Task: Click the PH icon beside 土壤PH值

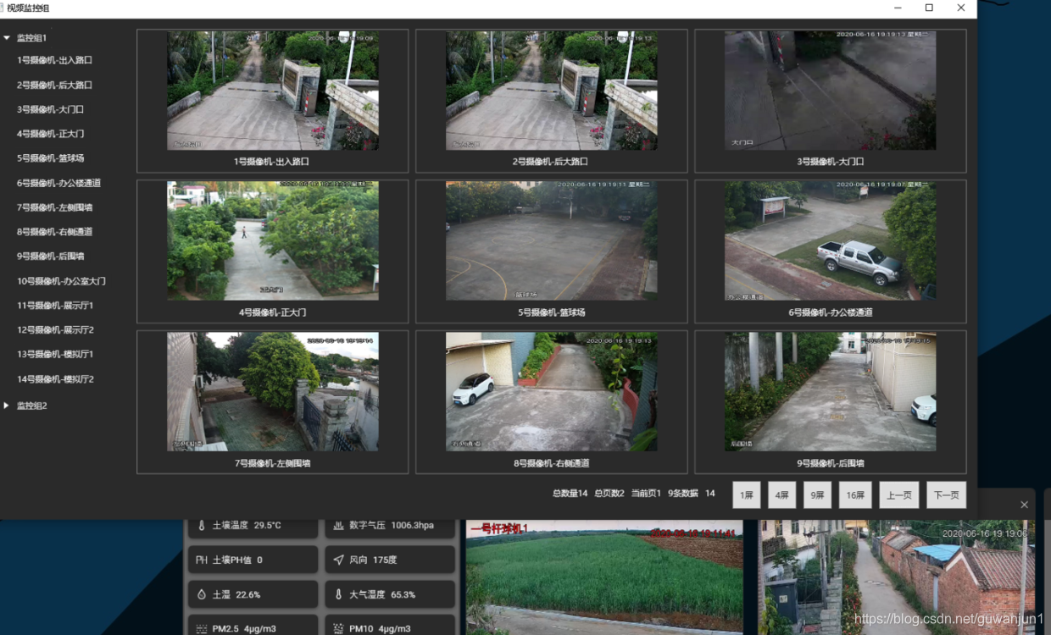Action: pyautogui.click(x=202, y=560)
